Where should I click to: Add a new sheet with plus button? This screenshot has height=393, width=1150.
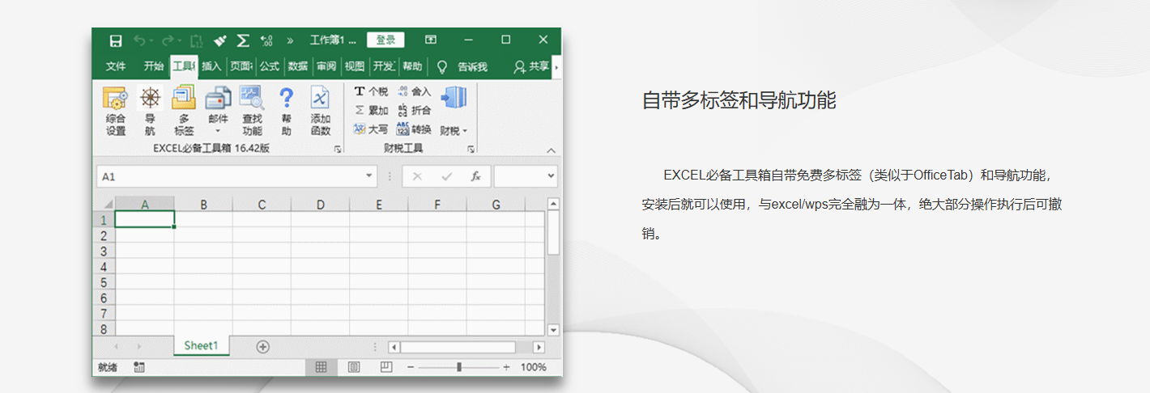262,346
